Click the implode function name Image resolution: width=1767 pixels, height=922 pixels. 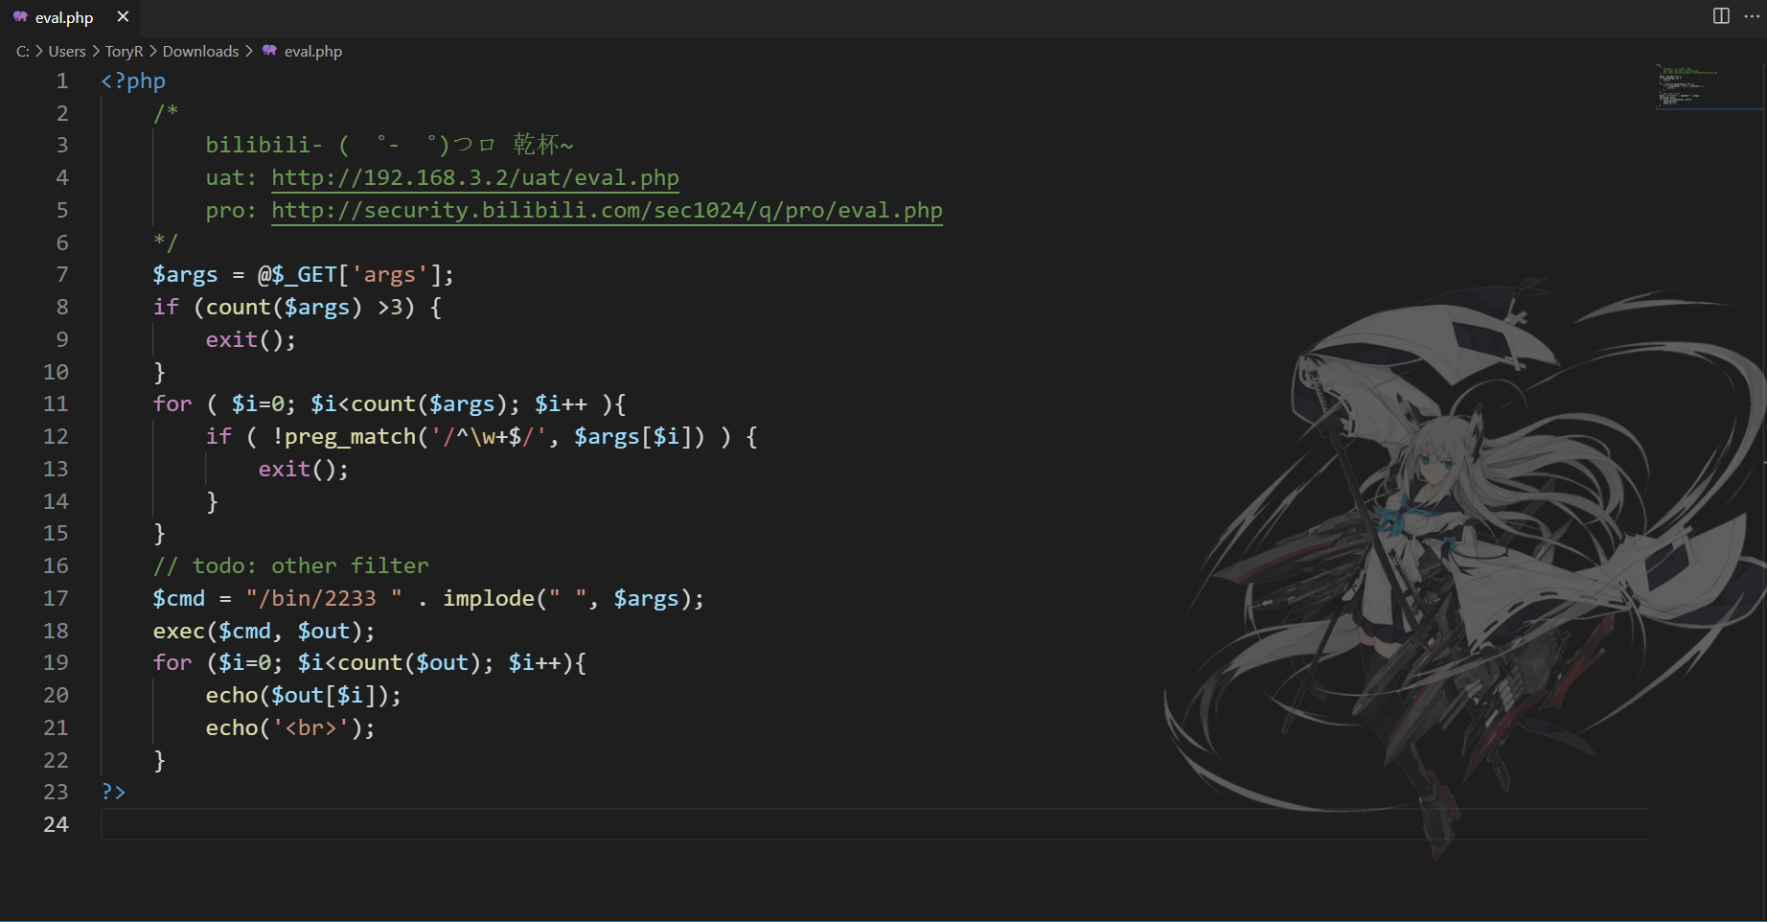pyautogui.click(x=489, y=599)
